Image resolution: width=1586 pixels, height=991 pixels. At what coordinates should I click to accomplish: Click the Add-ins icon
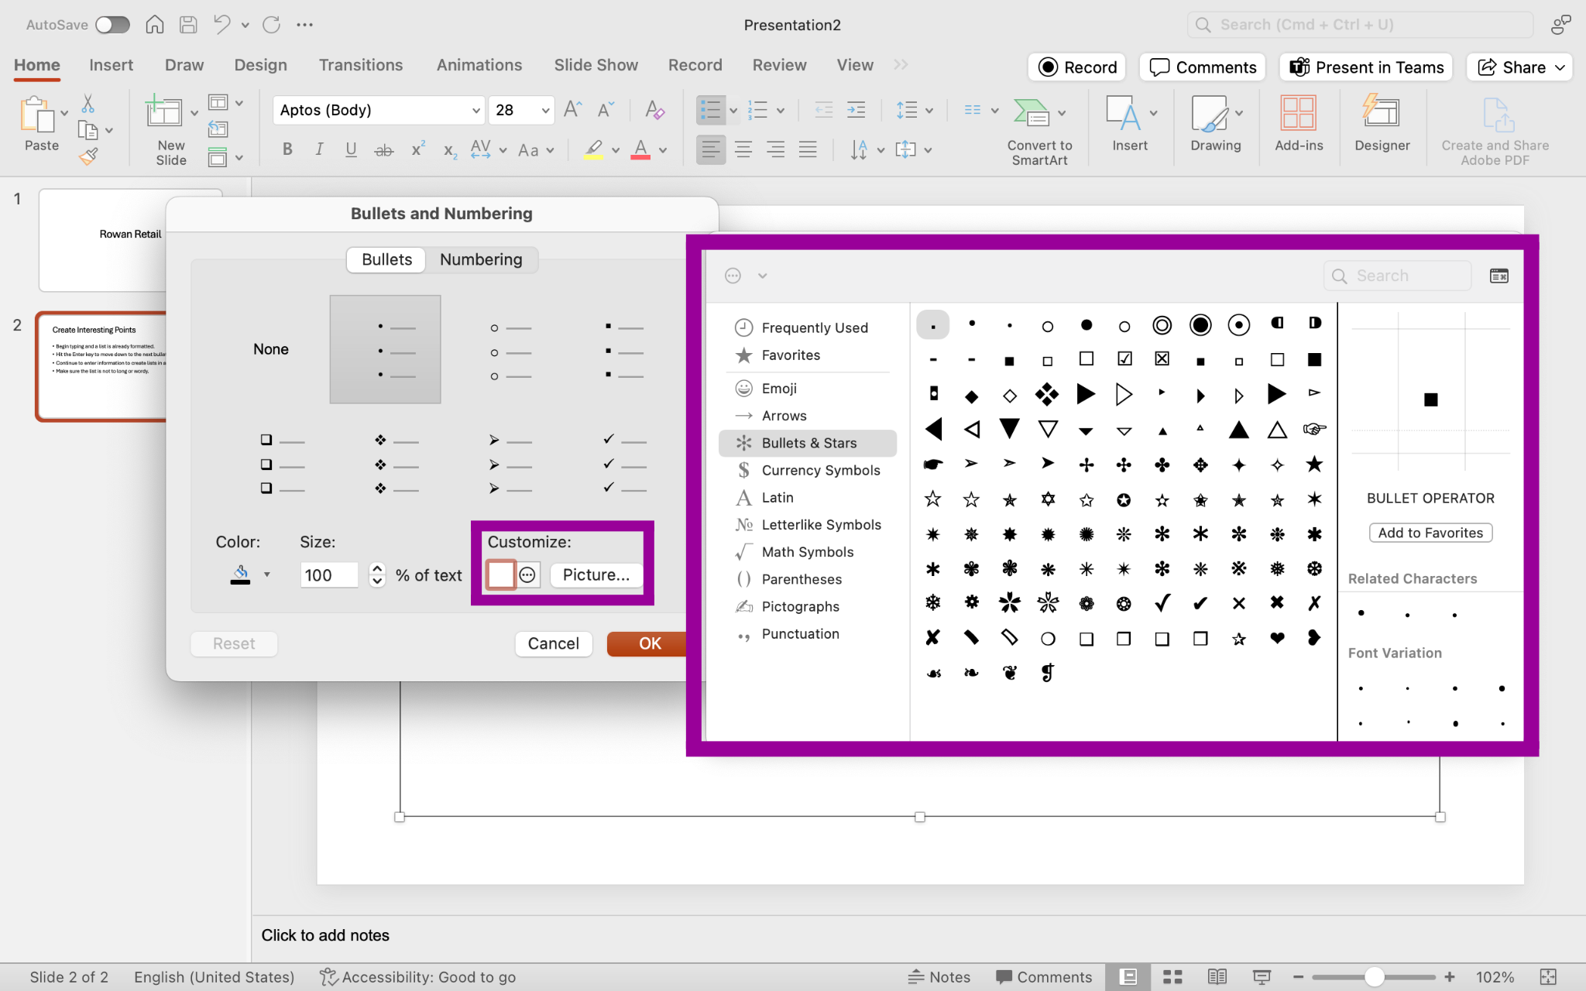tap(1298, 113)
